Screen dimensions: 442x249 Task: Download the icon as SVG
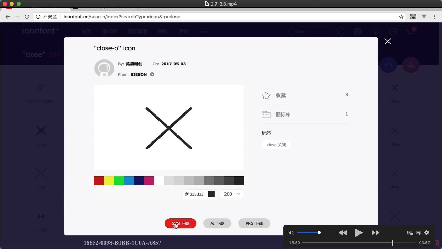(181, 223)
